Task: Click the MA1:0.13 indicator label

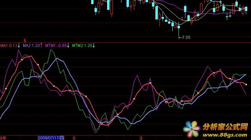Action: [9, 46]
